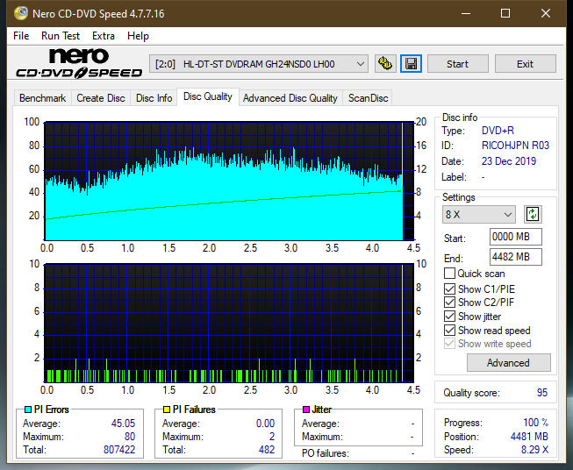Viewport: 573px width, 470px height.
Task: Click the Show write speed checkbox
Action: tap(449, 344)
